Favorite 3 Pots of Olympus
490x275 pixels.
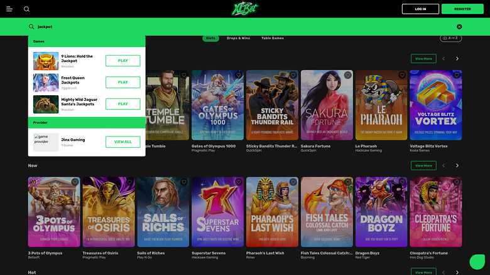pos(75,182)
